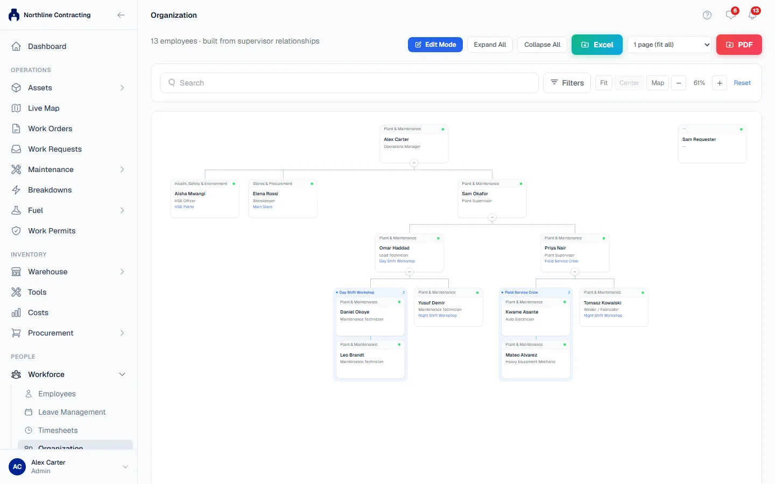Collapse Priya Nair's team toggle
Screen dimensions: 775x484
pyautogui.click(x=575, y=272)
